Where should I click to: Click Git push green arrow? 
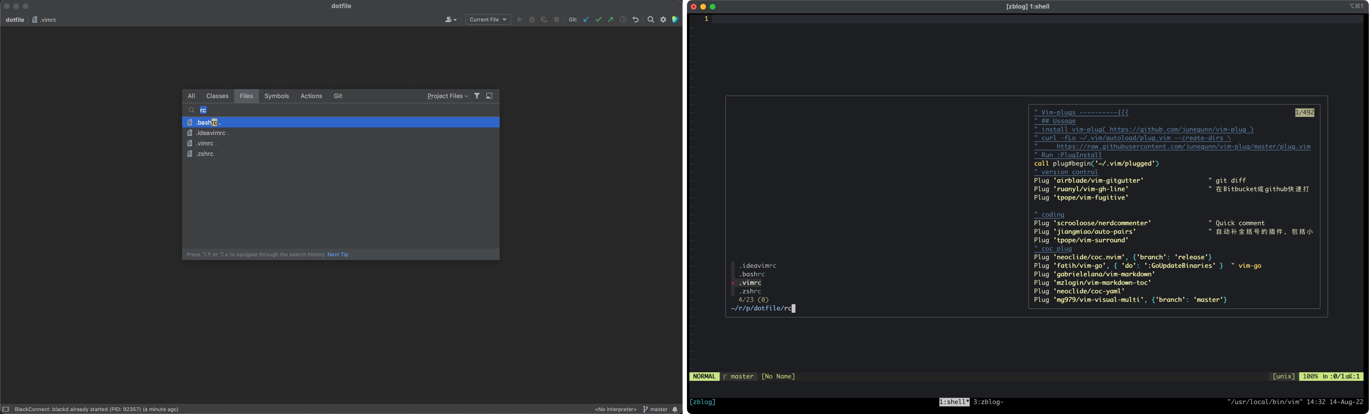pos(610,20)
